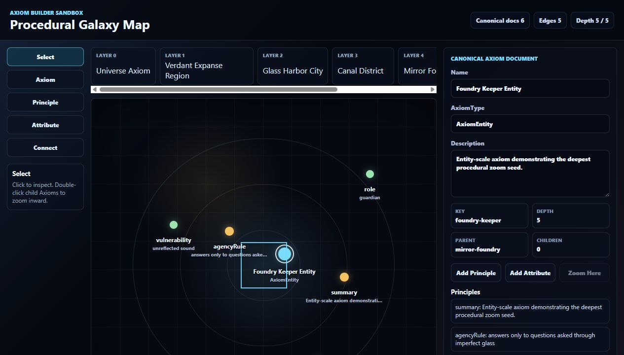The image size is (624, 355).
Task: Switch to the Connect tool
Action: click(45, 147)
